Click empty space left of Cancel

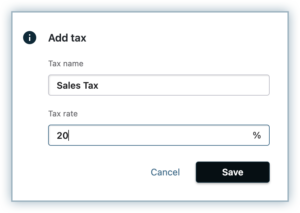coord(99,172)
